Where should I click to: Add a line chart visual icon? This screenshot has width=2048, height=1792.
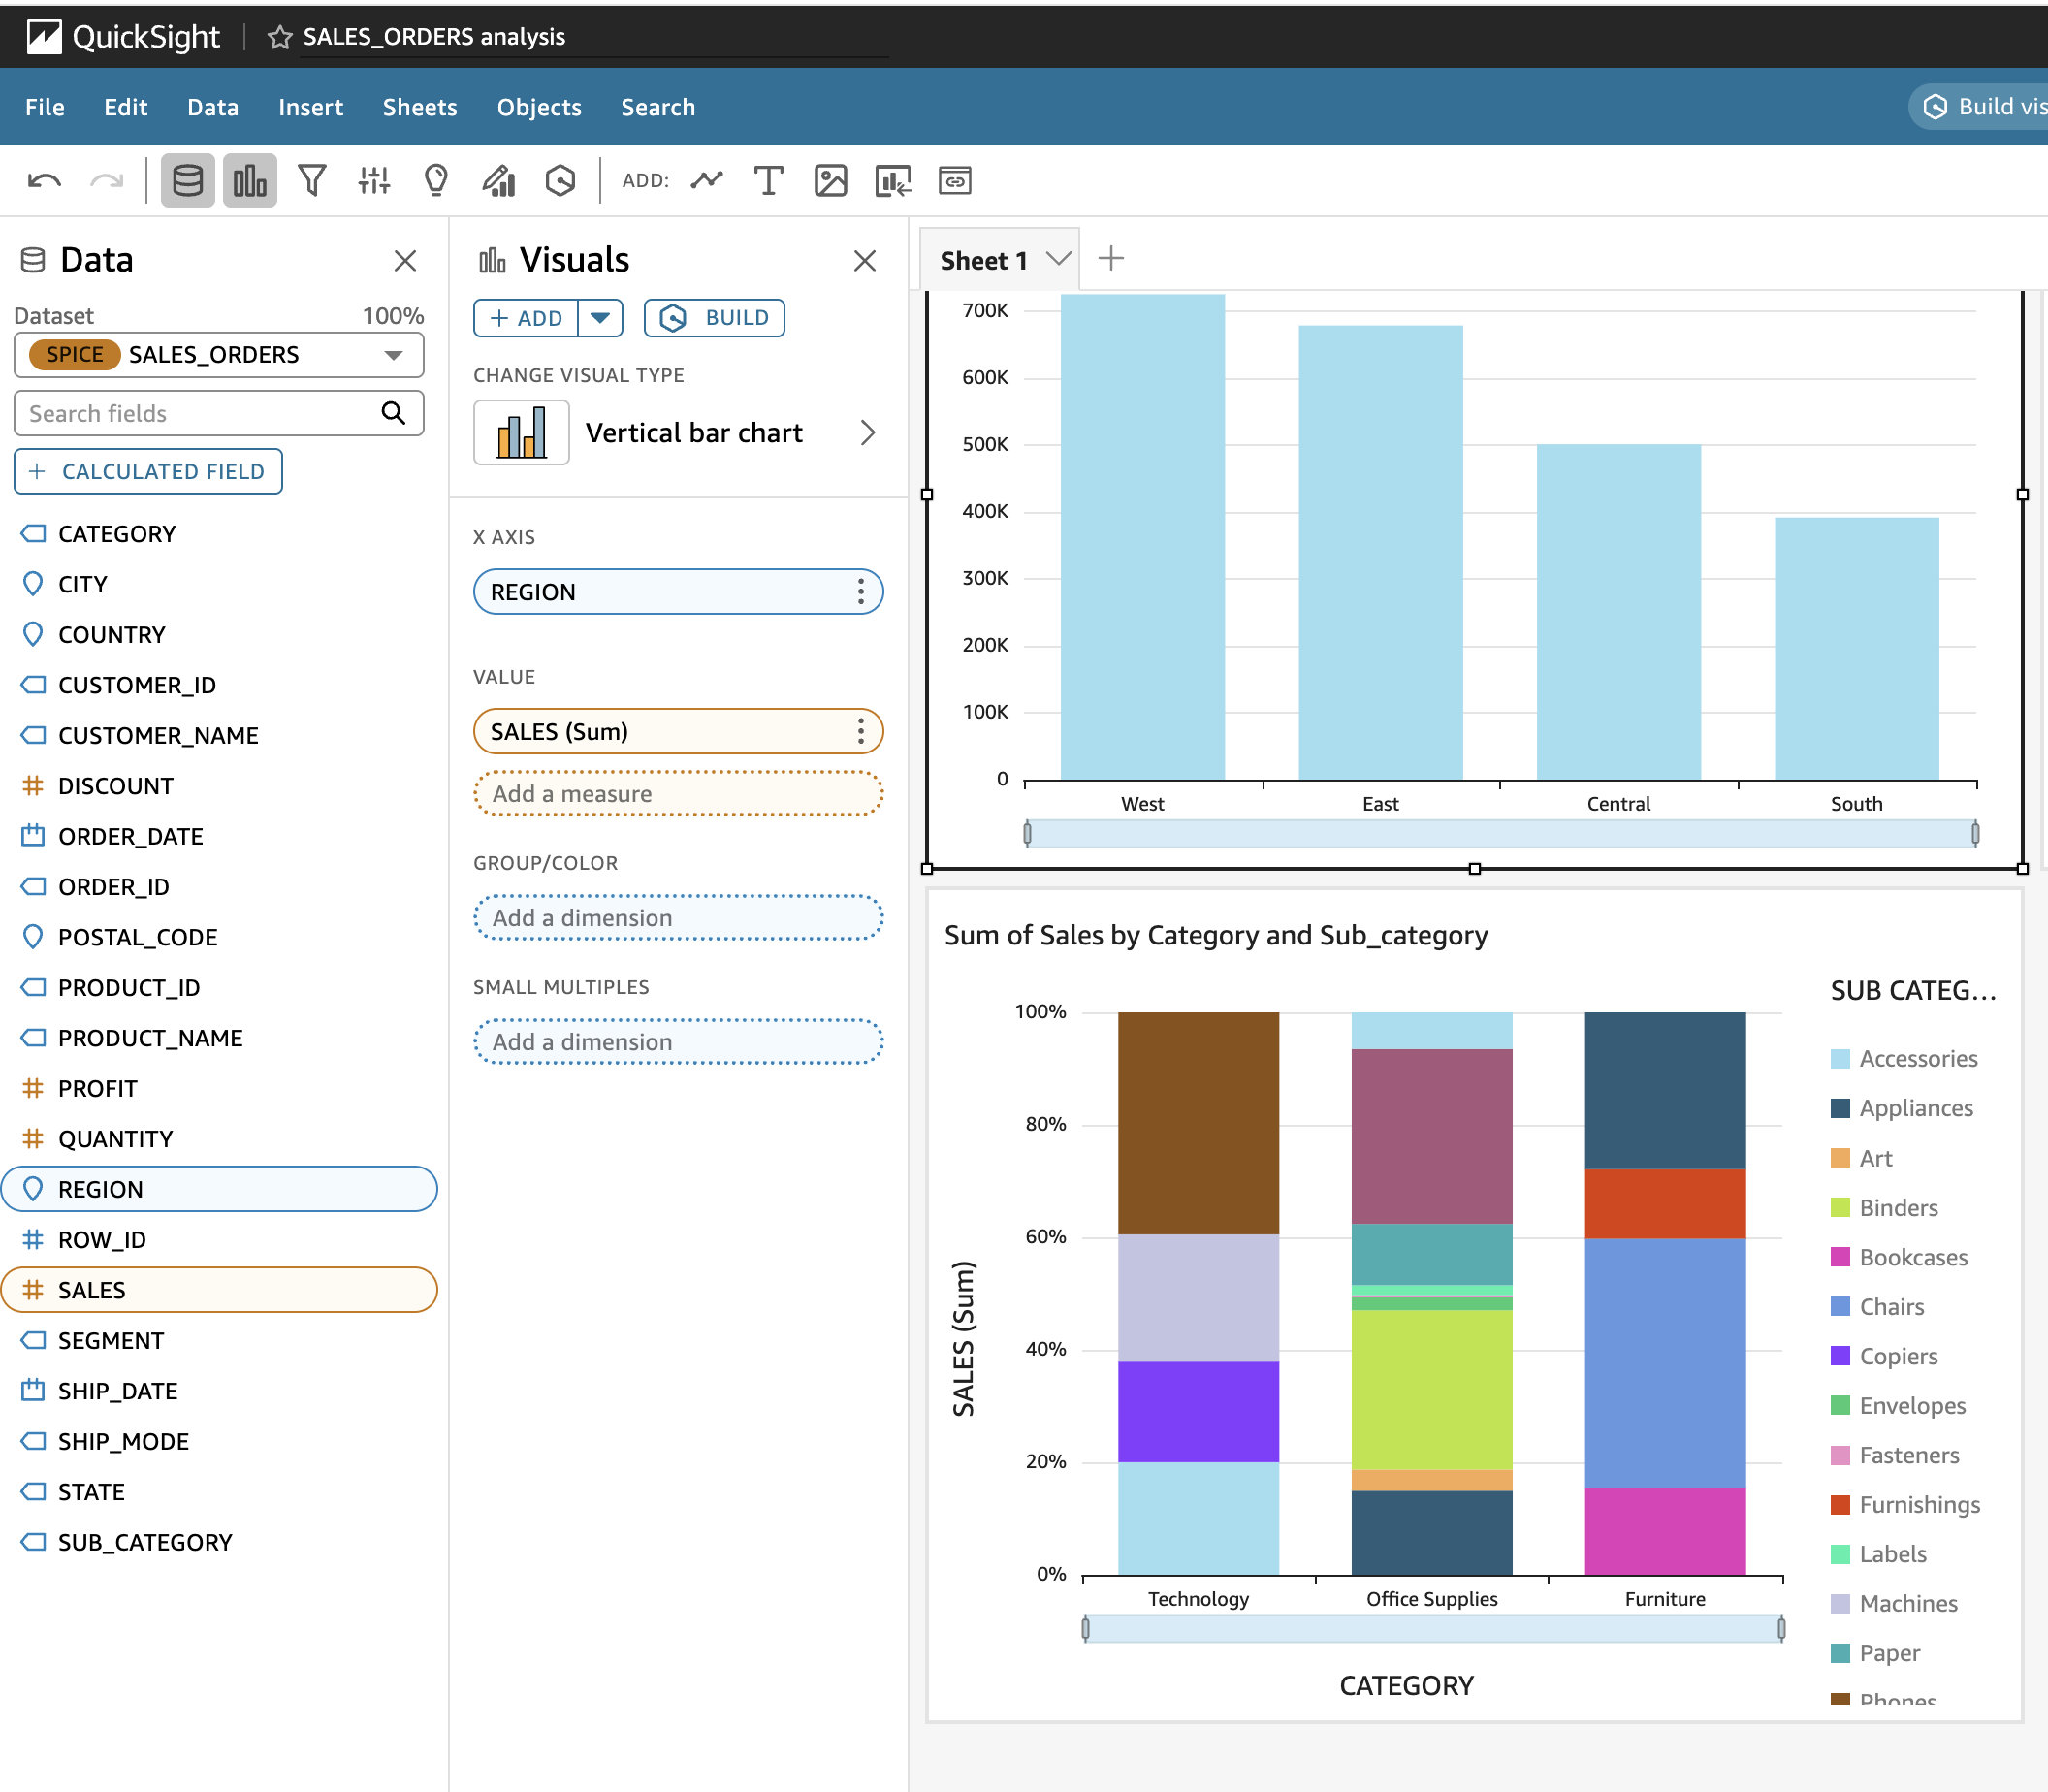coord(707,181)
